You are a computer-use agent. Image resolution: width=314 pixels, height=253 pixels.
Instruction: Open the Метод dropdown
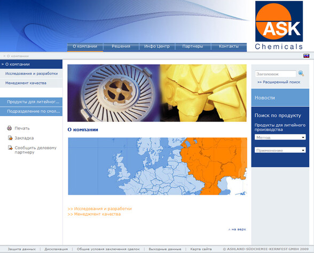[x=280, y=137]
